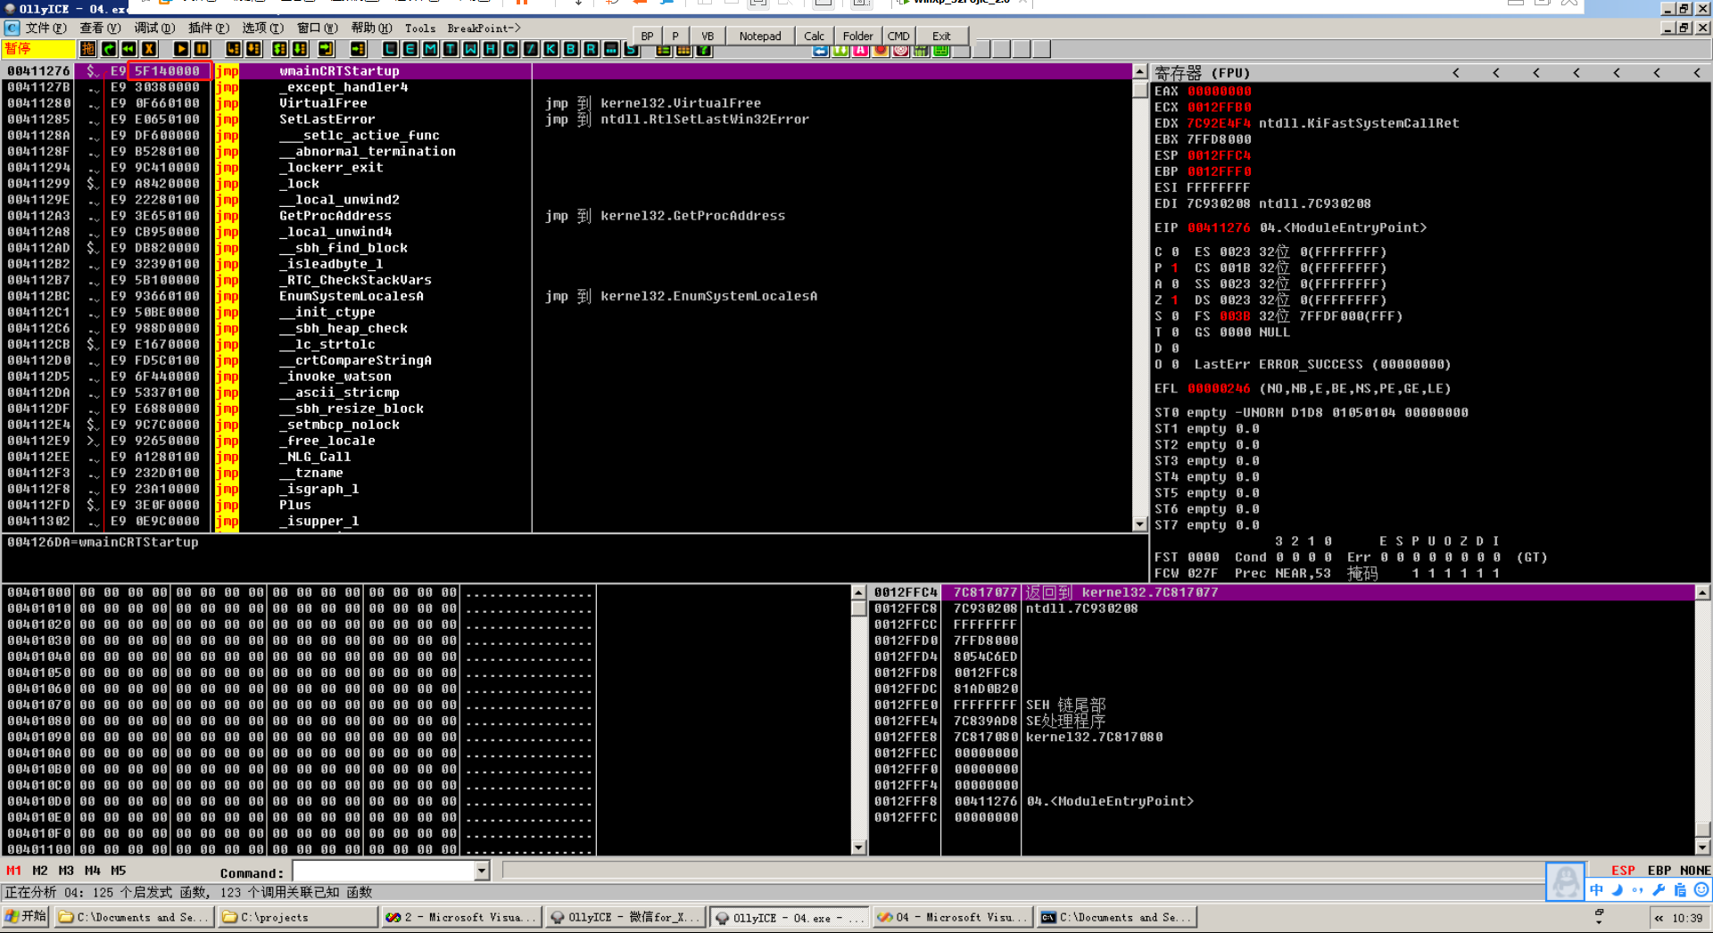Screen dimensions: 1713x933
Task: Open Patches window with slash icon
Action: 530,49
